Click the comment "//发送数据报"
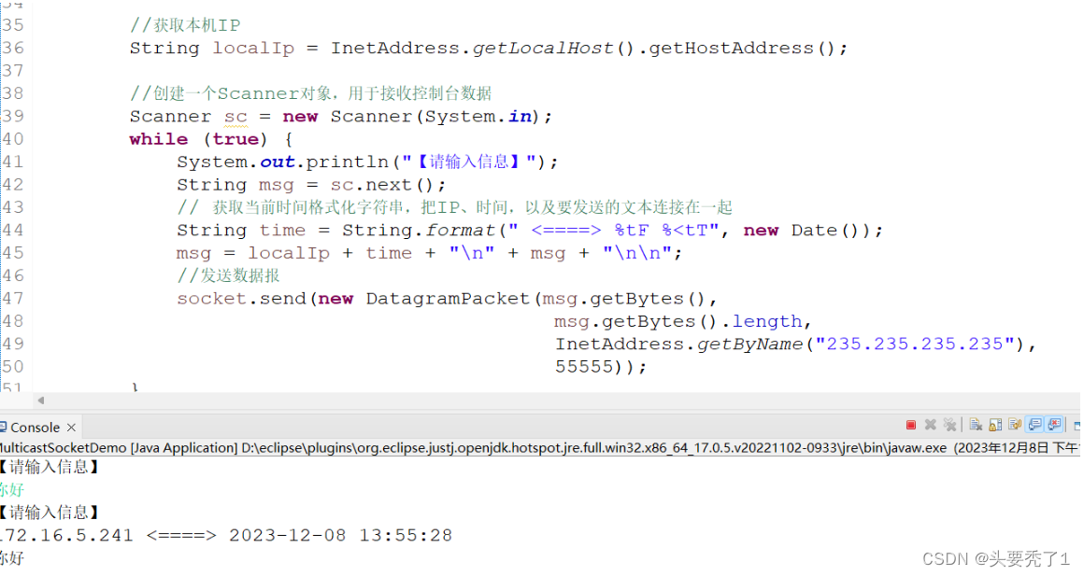Viewport: 1084px width, 576px height. tap(228, 275)
